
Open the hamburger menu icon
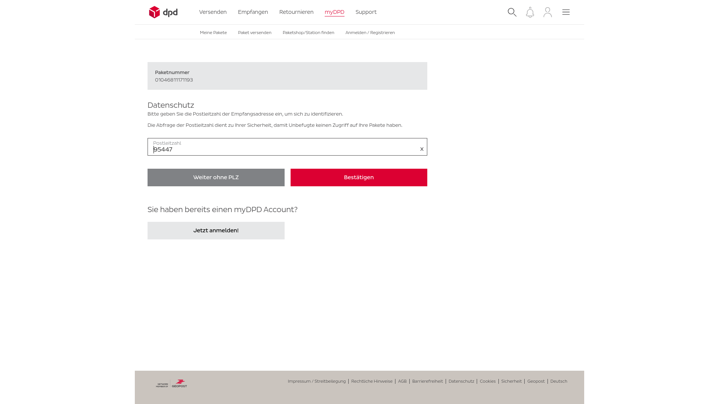pos(566,12)
